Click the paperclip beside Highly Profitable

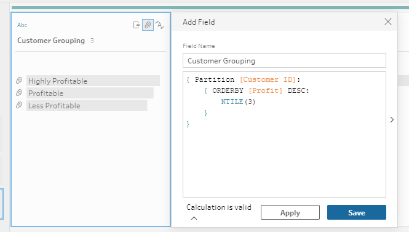click(19, 81)
